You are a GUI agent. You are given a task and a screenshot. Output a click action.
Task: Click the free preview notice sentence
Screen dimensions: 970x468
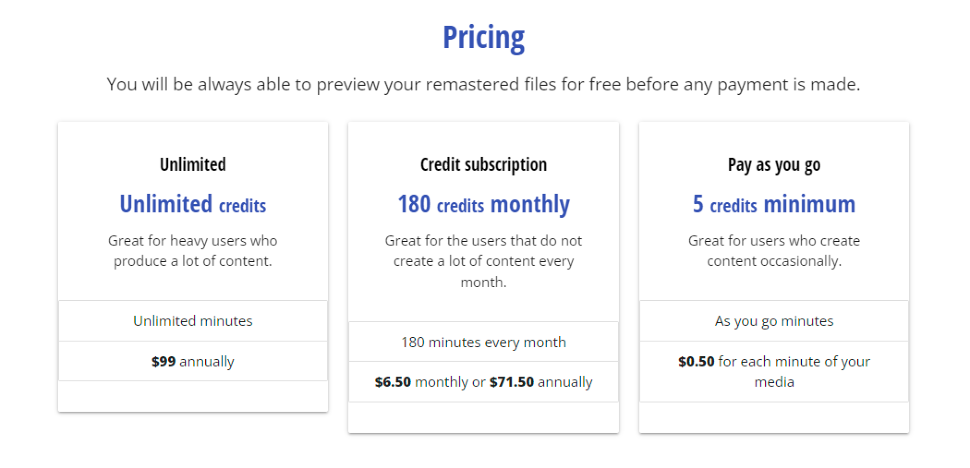tap(484, 84)
